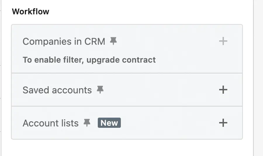Select the Saved accounts label text

pyautogui.click(x=57, y=90)
